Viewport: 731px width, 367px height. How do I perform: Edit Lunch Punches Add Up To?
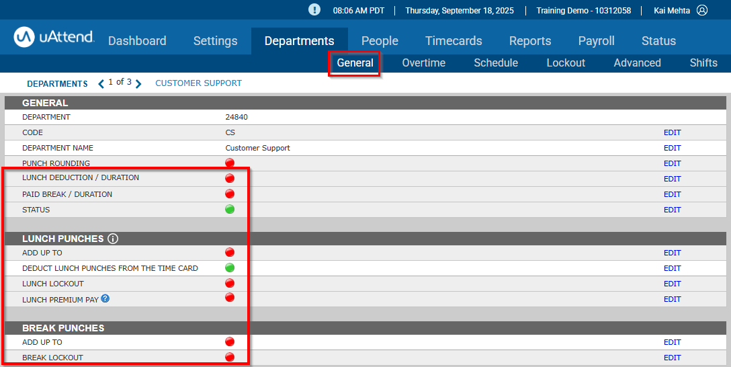click(x=673, y=253)
